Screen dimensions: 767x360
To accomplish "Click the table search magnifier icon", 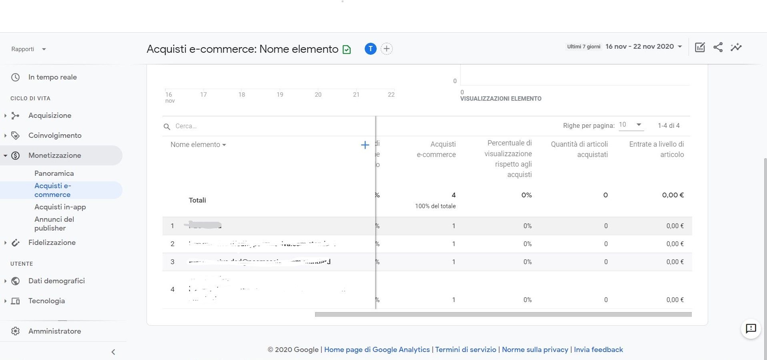I will click(167, 127).
